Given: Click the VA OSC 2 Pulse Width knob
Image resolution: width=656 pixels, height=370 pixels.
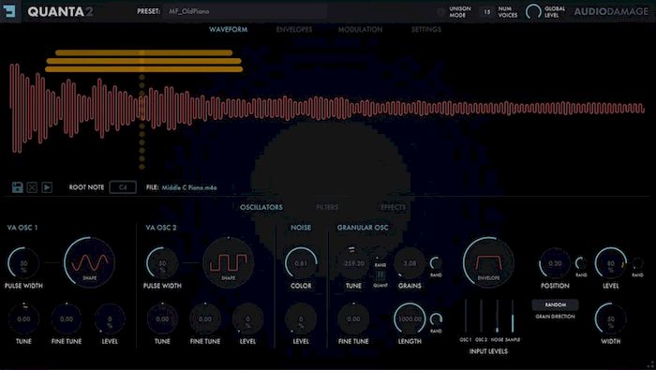Looking at the screenshot, I should [162, 263].
